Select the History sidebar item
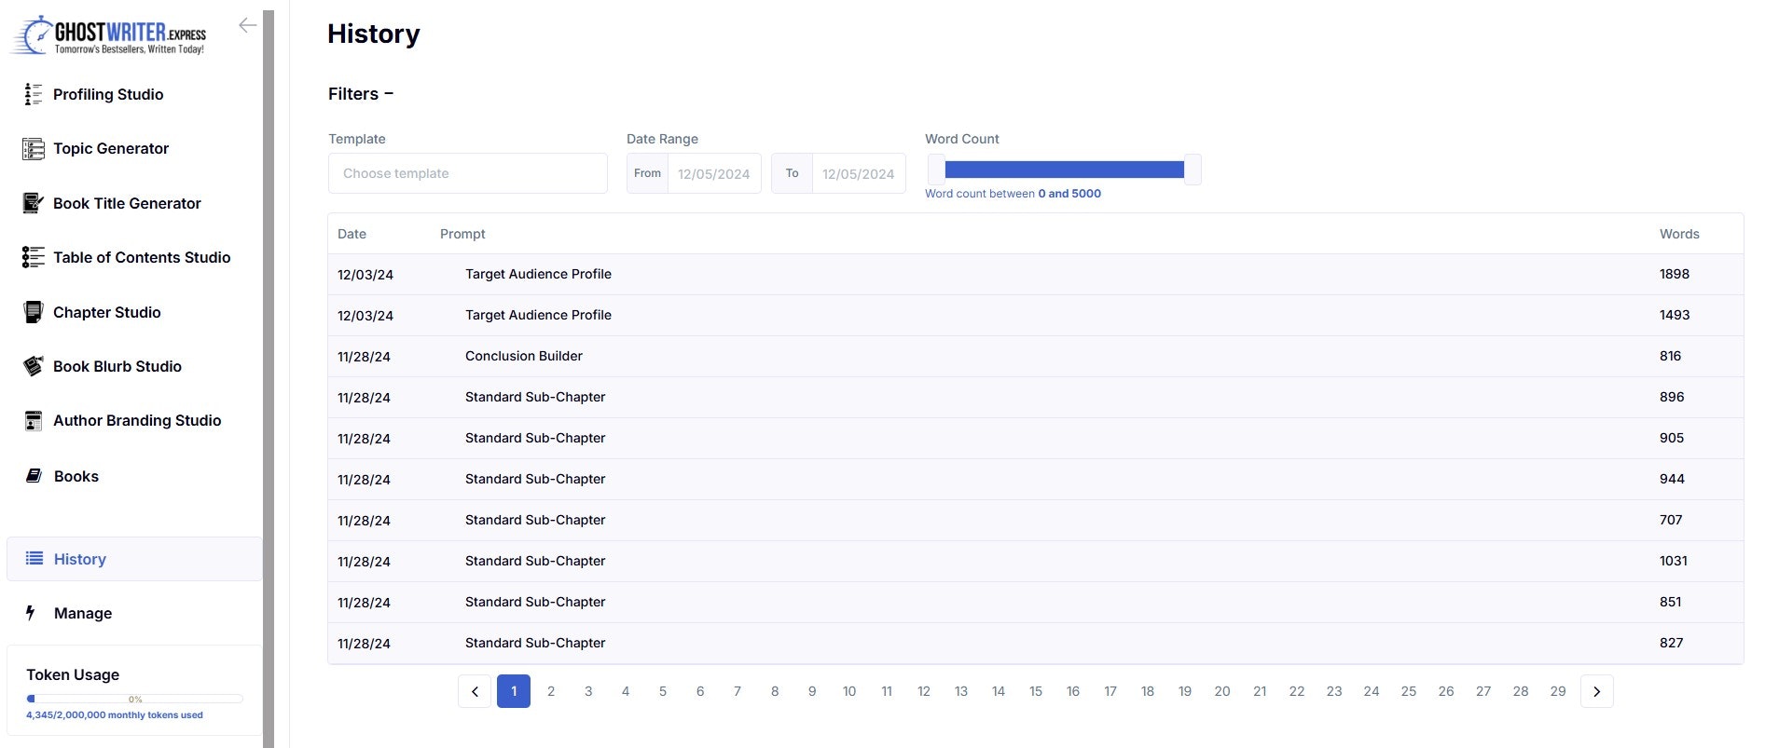 (x=134, y=559)
